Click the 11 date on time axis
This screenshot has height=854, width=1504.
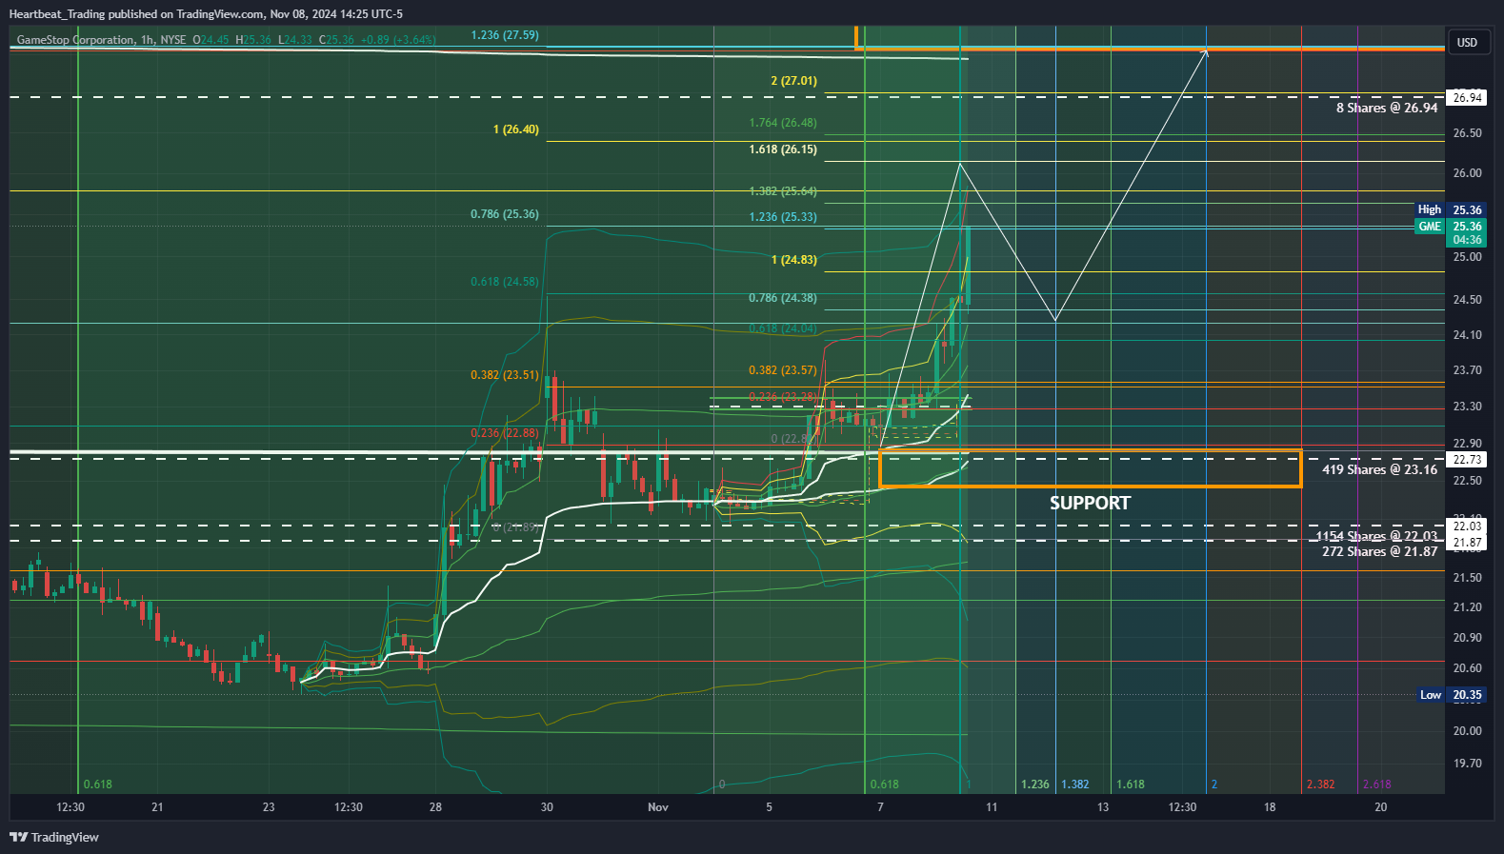click(992, 807)
